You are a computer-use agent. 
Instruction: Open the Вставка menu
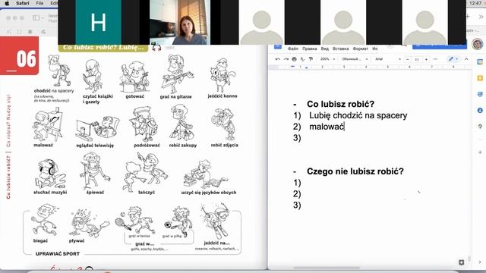(x=341, y=49)
